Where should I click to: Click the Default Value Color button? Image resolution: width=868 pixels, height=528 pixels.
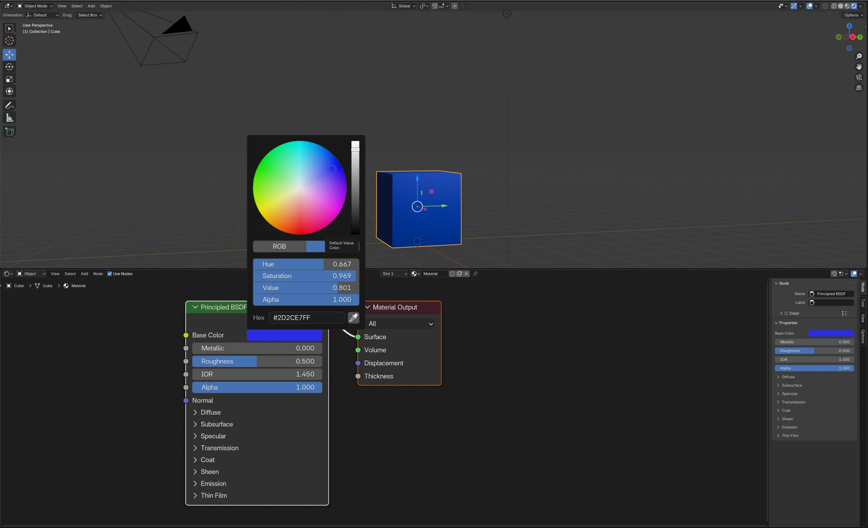(x=316, y=246)
